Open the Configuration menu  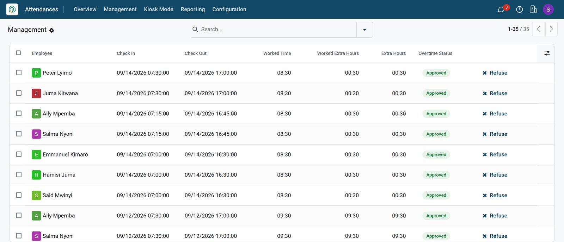pyautogui.click(x=229, y=9)
